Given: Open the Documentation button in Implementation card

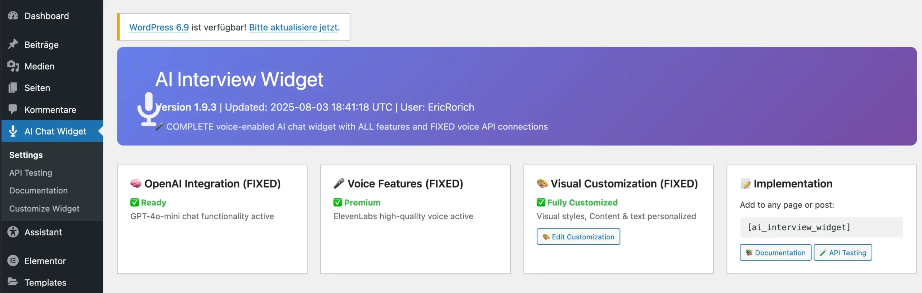Looking at the screenshot, I should click(775, 253).
